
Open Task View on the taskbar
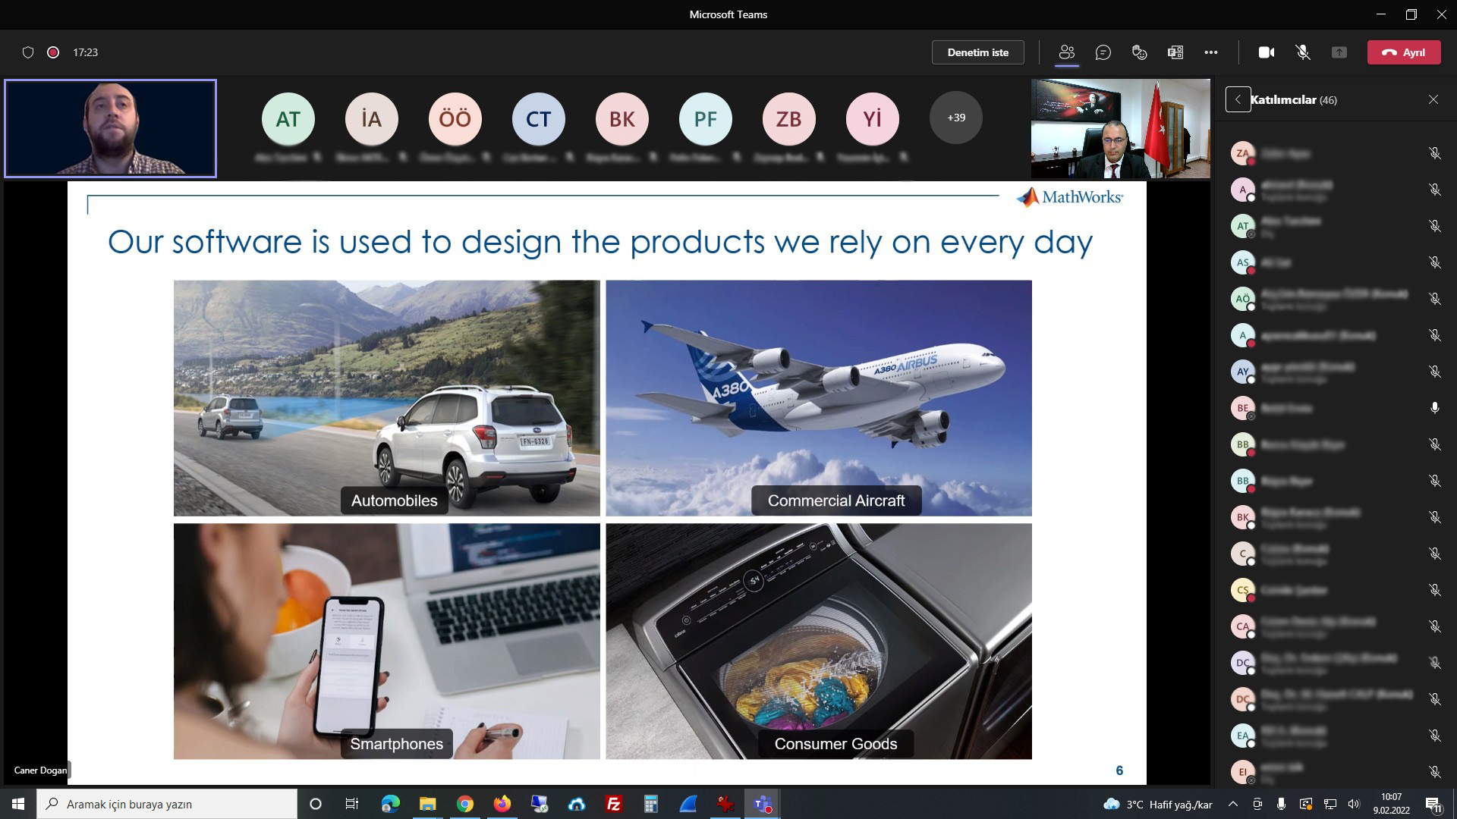352,804
